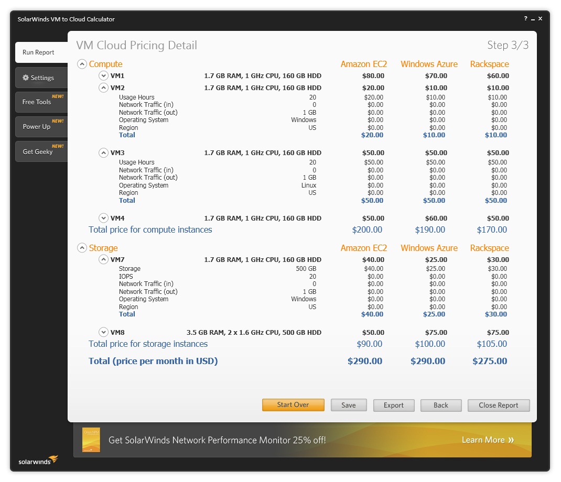Collapse the VM3 details
This screenshot has width=561, height=482.
[x=104, y=152]
